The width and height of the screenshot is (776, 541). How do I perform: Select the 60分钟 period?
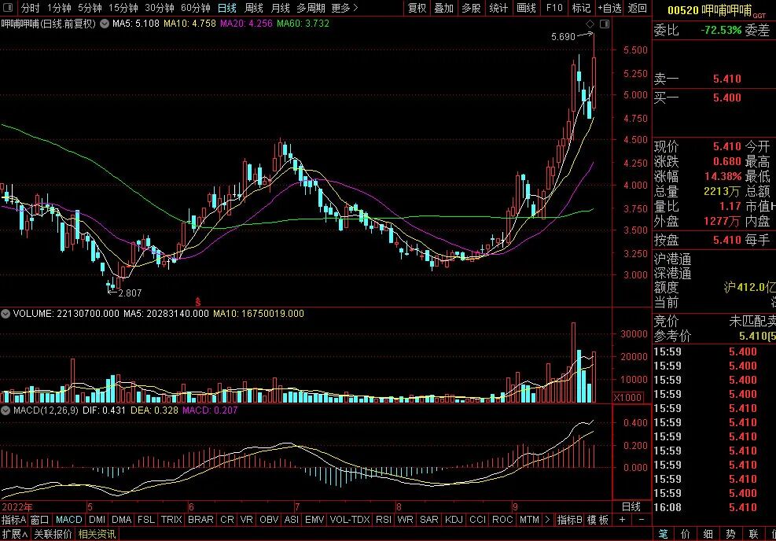pyautogui.click(x=196, y=8)
